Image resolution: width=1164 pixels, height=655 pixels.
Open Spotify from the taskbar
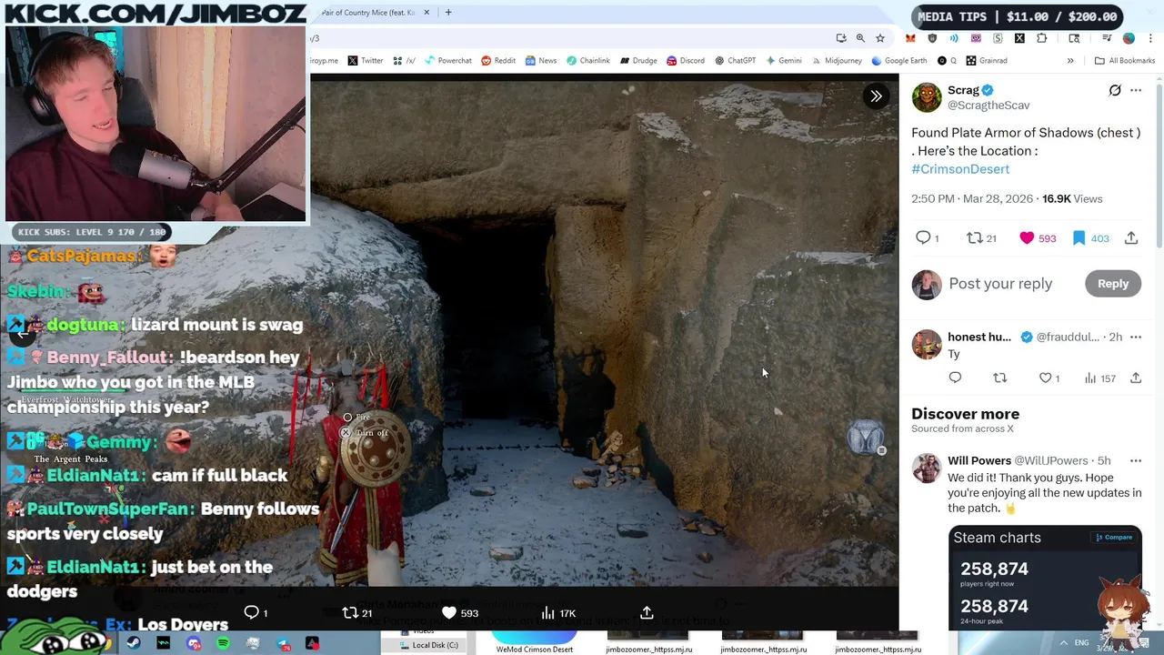[x=224, y=643]
